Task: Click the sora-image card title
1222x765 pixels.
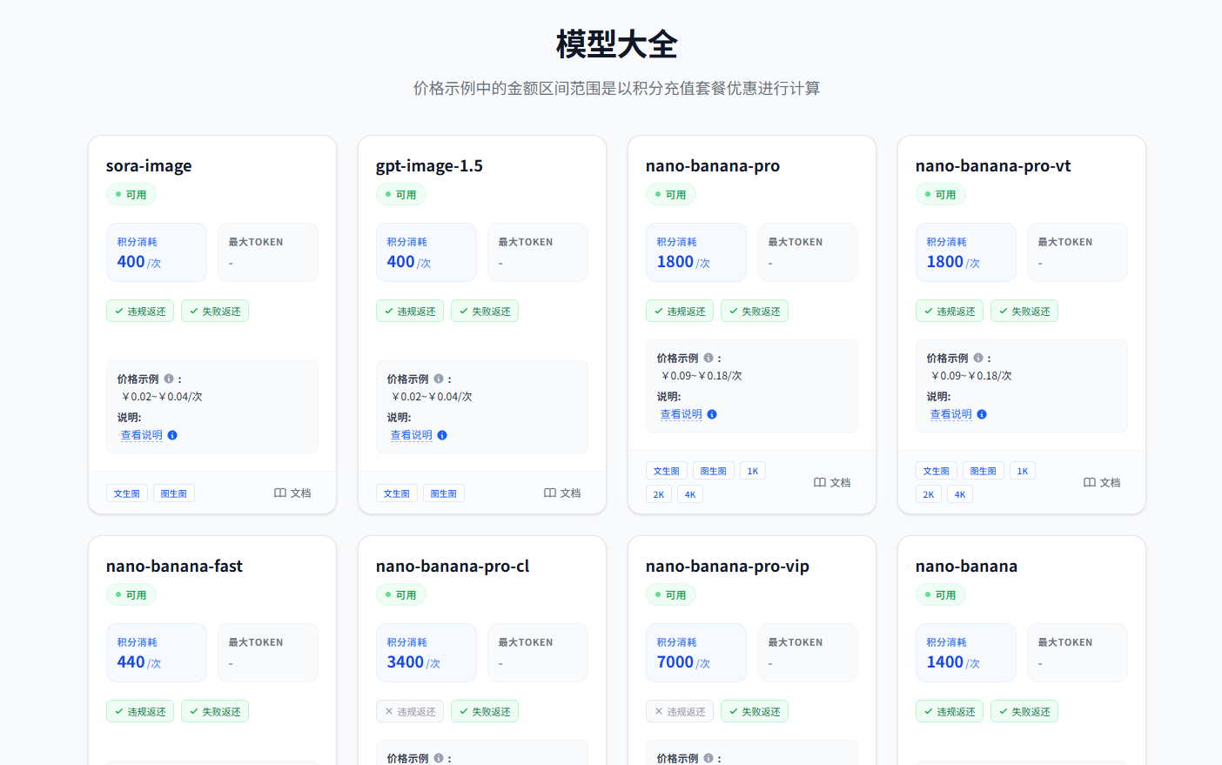Action: [149, 165]
